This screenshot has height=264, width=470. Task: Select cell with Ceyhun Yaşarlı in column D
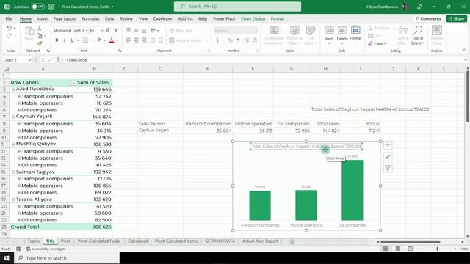[x=160, y=131]
